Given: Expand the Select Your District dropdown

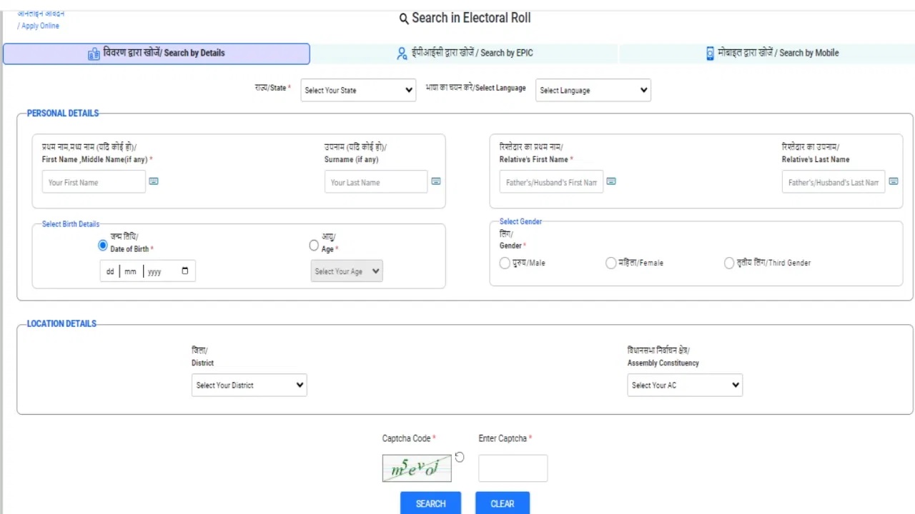Looking at the screenshot, I should 249,385.
